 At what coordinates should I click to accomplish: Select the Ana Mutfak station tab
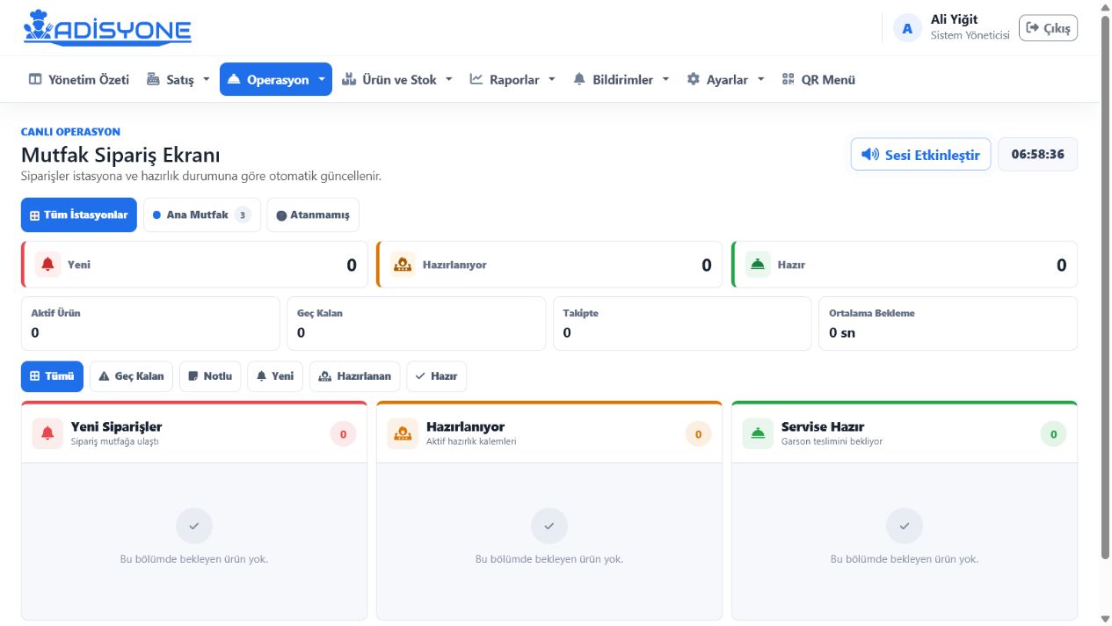click(201, 215)
